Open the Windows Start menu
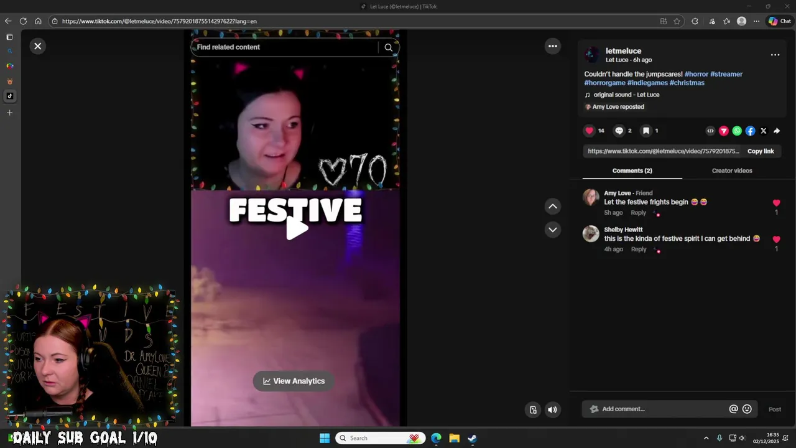The width and height of the screenshot is (796, 448). pyautogui.click(x=325, y=438)
